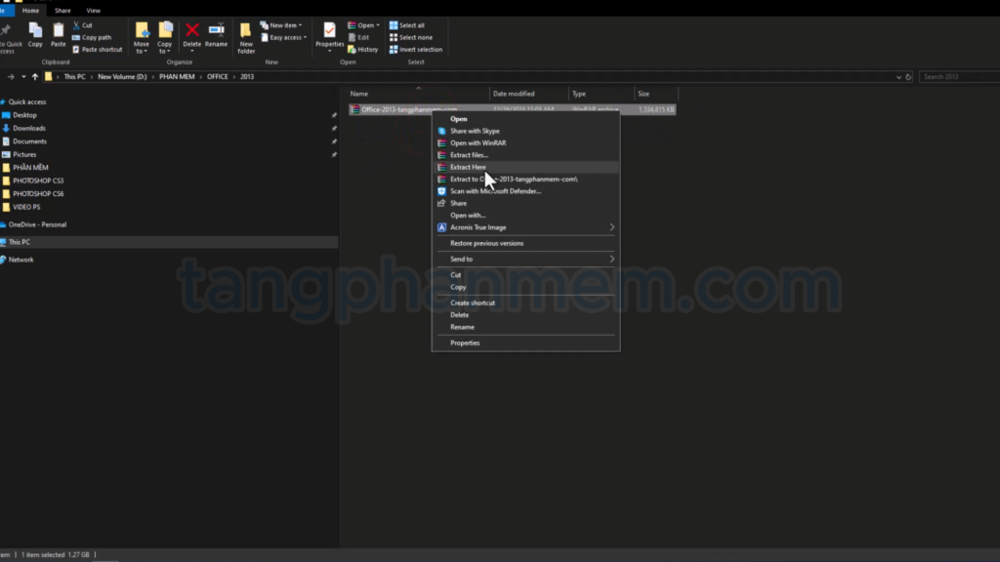Unpin Desktop using its pin icon
Viewport: 1000px width, 562px height.
tap(334, 115)
